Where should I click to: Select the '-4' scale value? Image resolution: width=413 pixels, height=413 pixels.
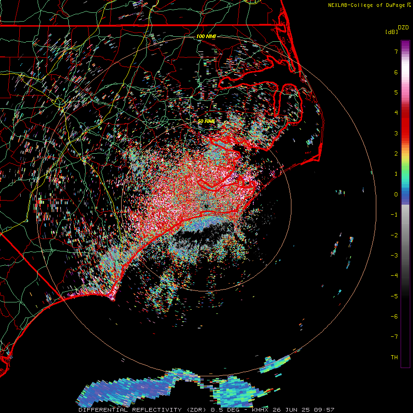click(394, 276)
